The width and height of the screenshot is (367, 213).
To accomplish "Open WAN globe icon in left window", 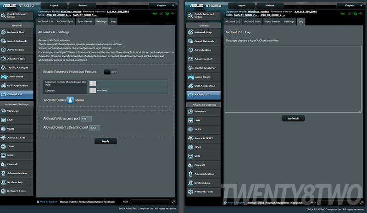I will [3, 129].
